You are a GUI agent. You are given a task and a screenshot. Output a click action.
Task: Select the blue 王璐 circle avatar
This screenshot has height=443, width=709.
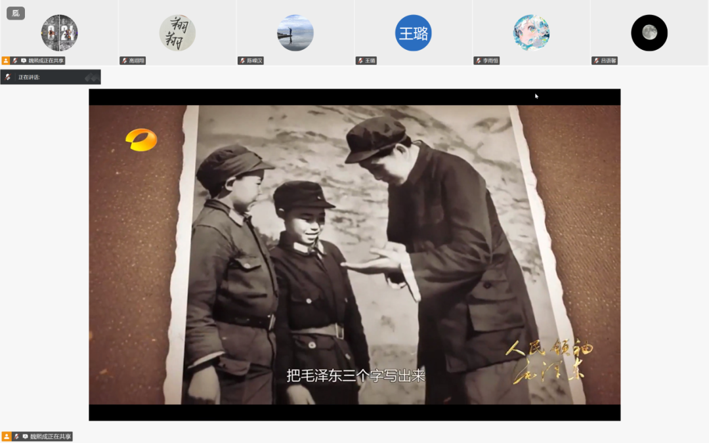[414, 33]
